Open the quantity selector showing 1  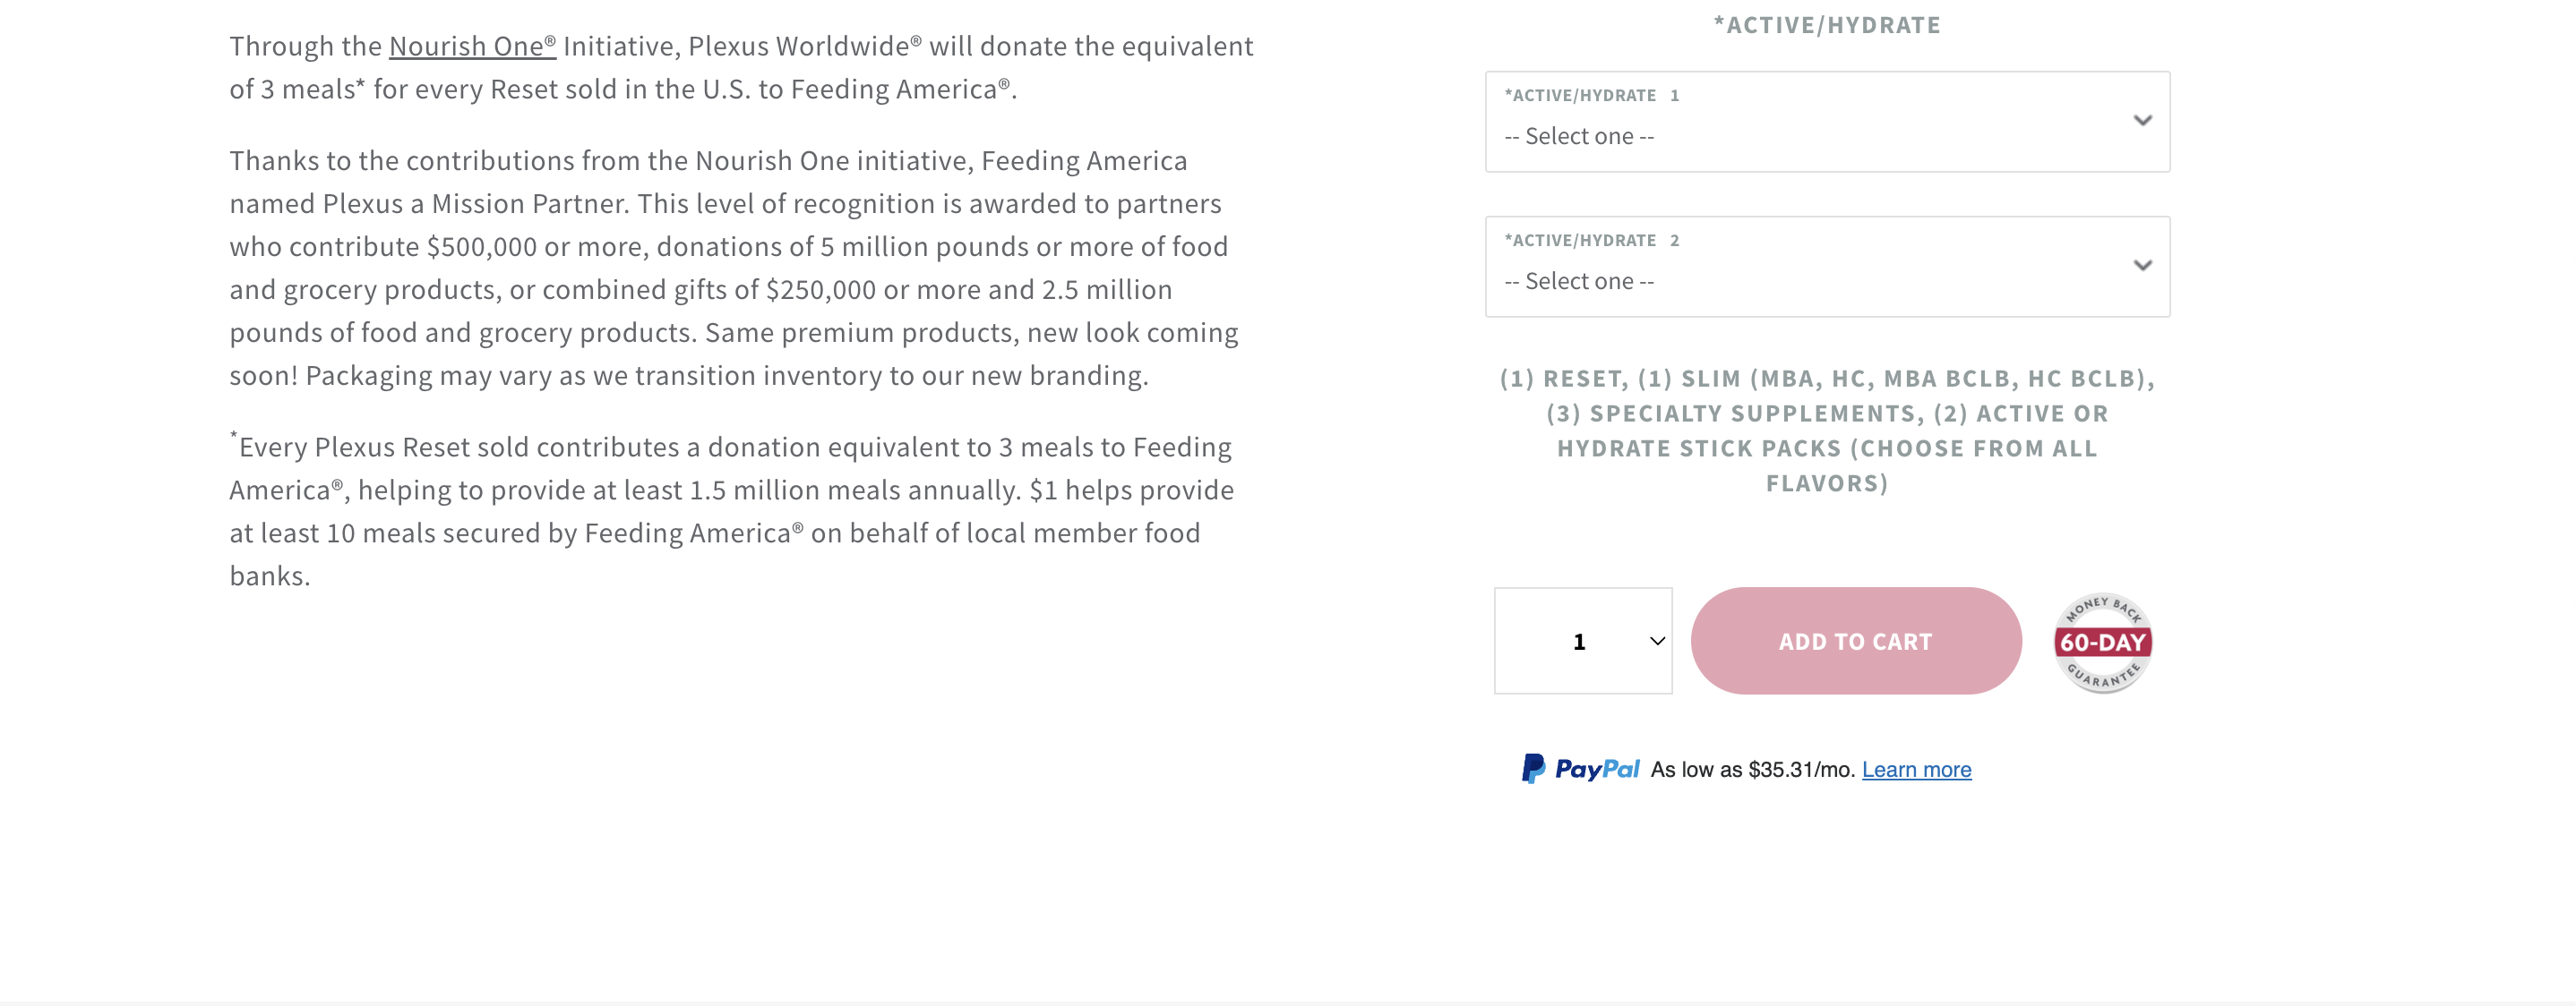[x=1583, y=640]
